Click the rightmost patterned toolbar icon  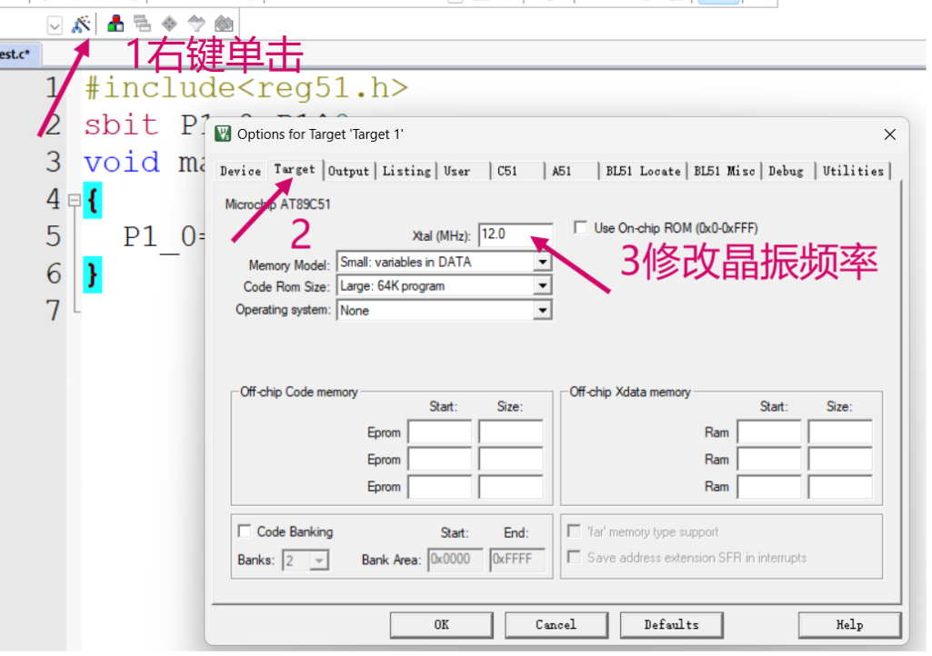pyautogui.click(x=221, y=25)
